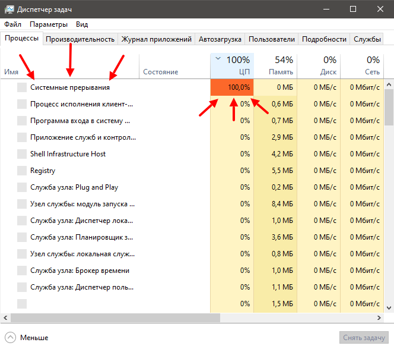Open the Параметры menu

point(49,24)
